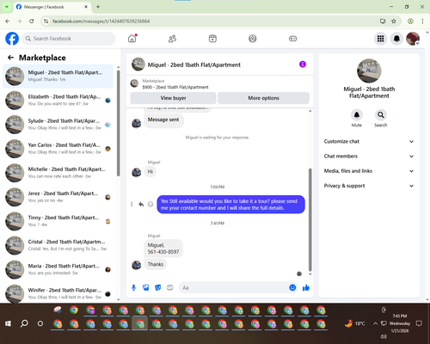430x344 pixels.
Task: Go to Home feed icon
Action: (x=132, y=39)
